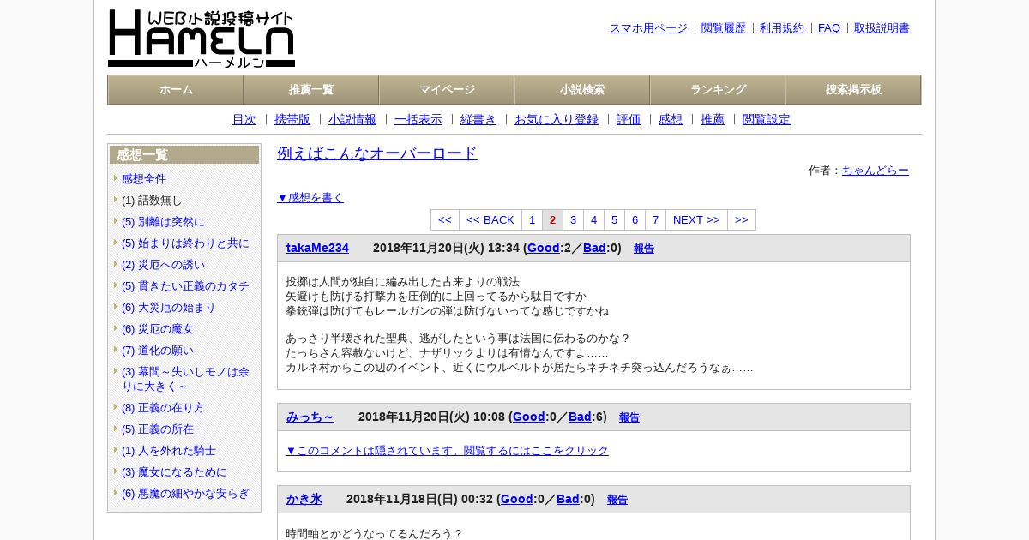Go to comments page 5
Viewport: 1029px width, 540px height.
[x=614, y=220]
